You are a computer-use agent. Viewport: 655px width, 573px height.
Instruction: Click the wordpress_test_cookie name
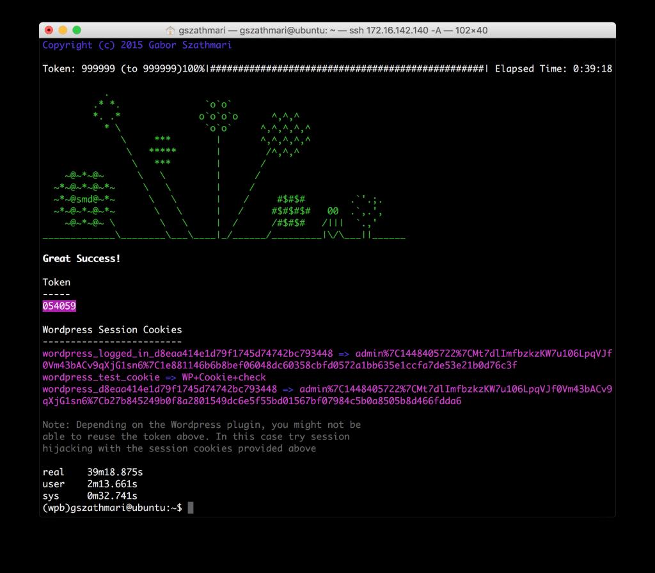(100, 377)
